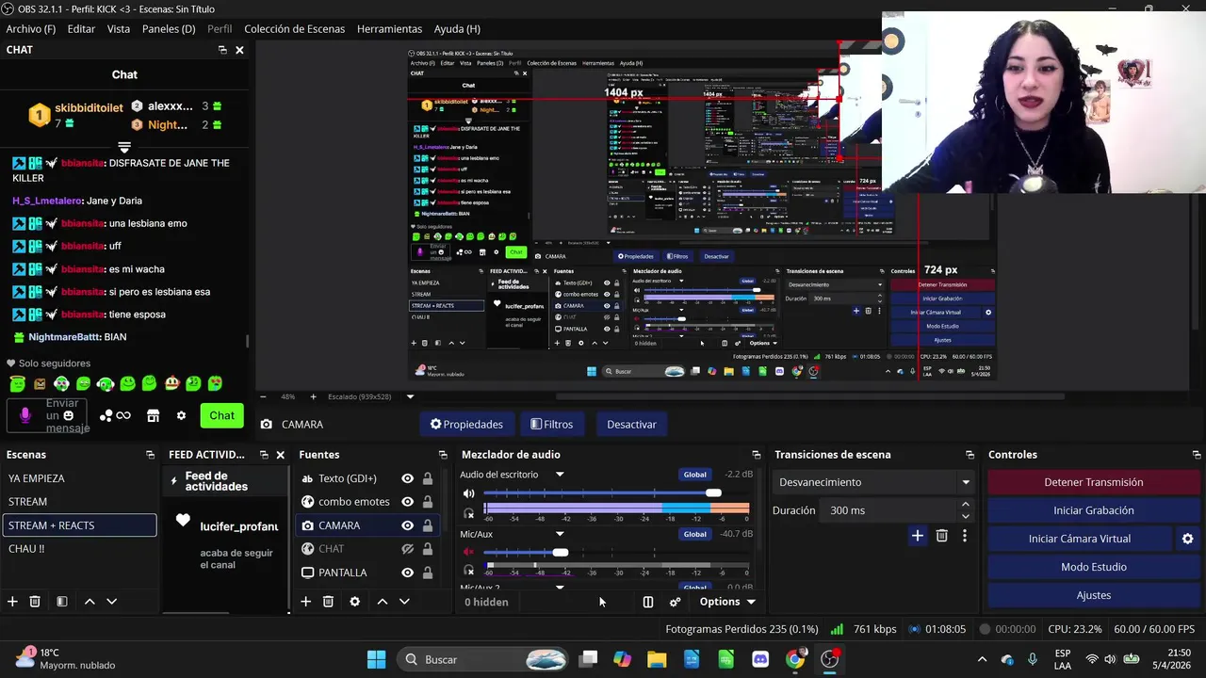Viewport: 1206px width, 678px height.
Task: Adjust the Audio del escritorio volume slider
Action: pos(713,493)
